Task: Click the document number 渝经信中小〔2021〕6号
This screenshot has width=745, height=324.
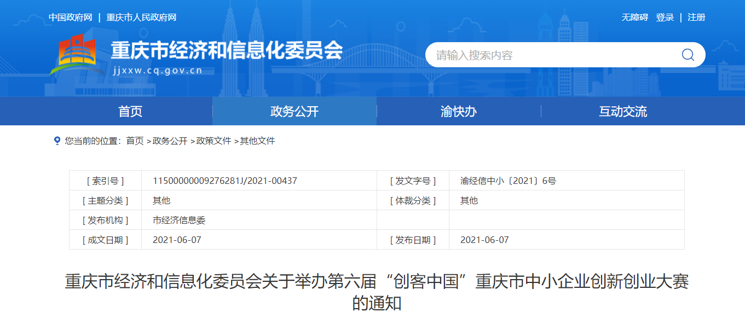Action: 508,181
